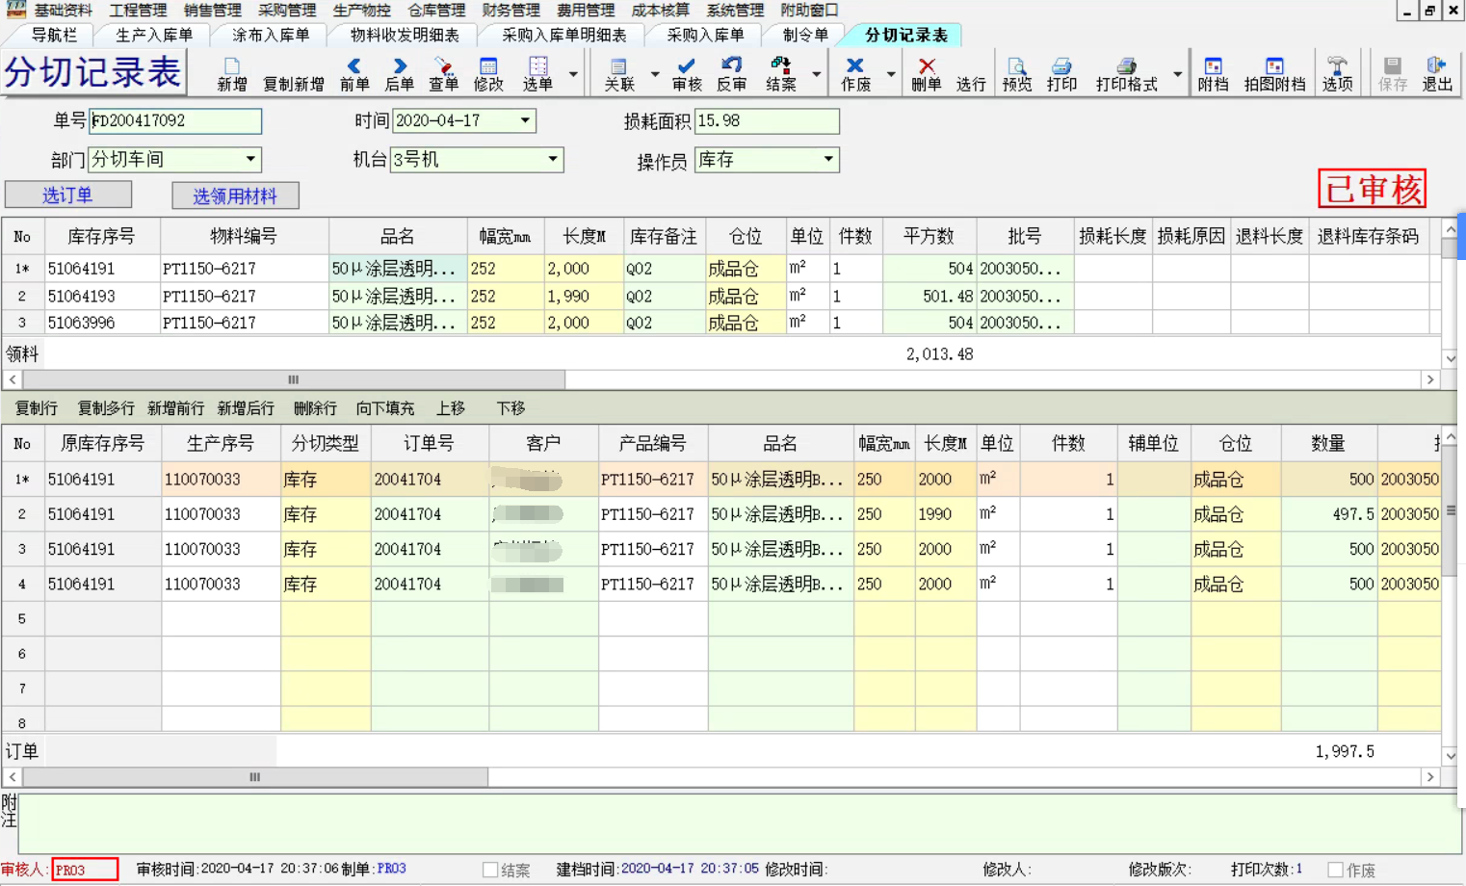
Task: Open the 操作员 operator dropdown
Action: [x=828, y=160]
